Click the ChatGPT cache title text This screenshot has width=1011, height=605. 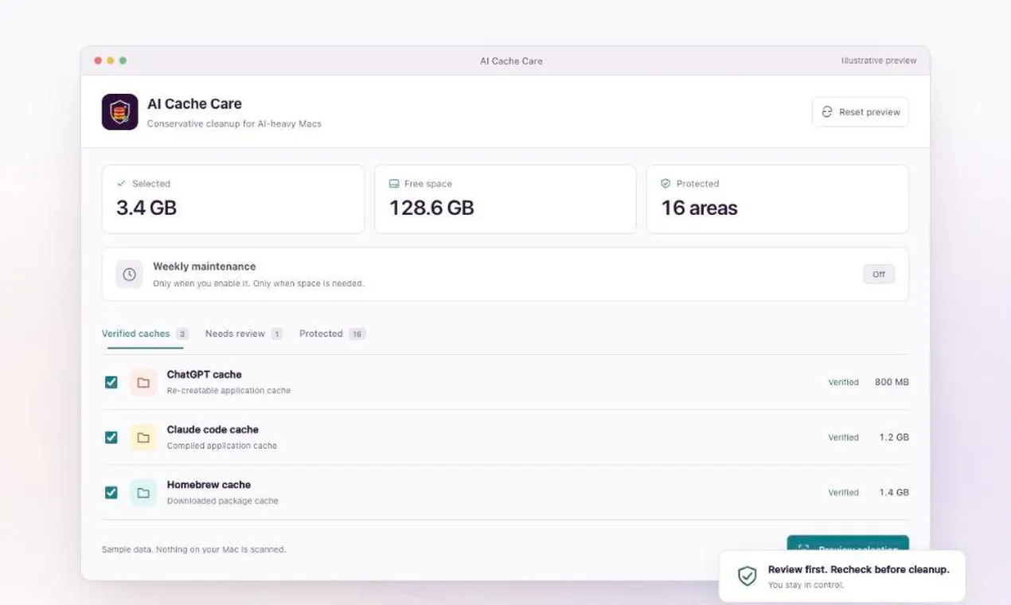click(x=204, y=374)
